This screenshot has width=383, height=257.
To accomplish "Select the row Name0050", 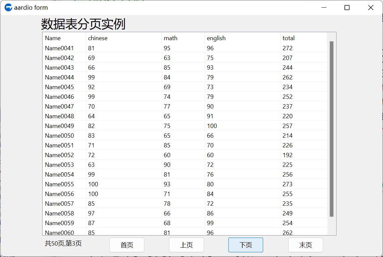I will click(185, 136).
